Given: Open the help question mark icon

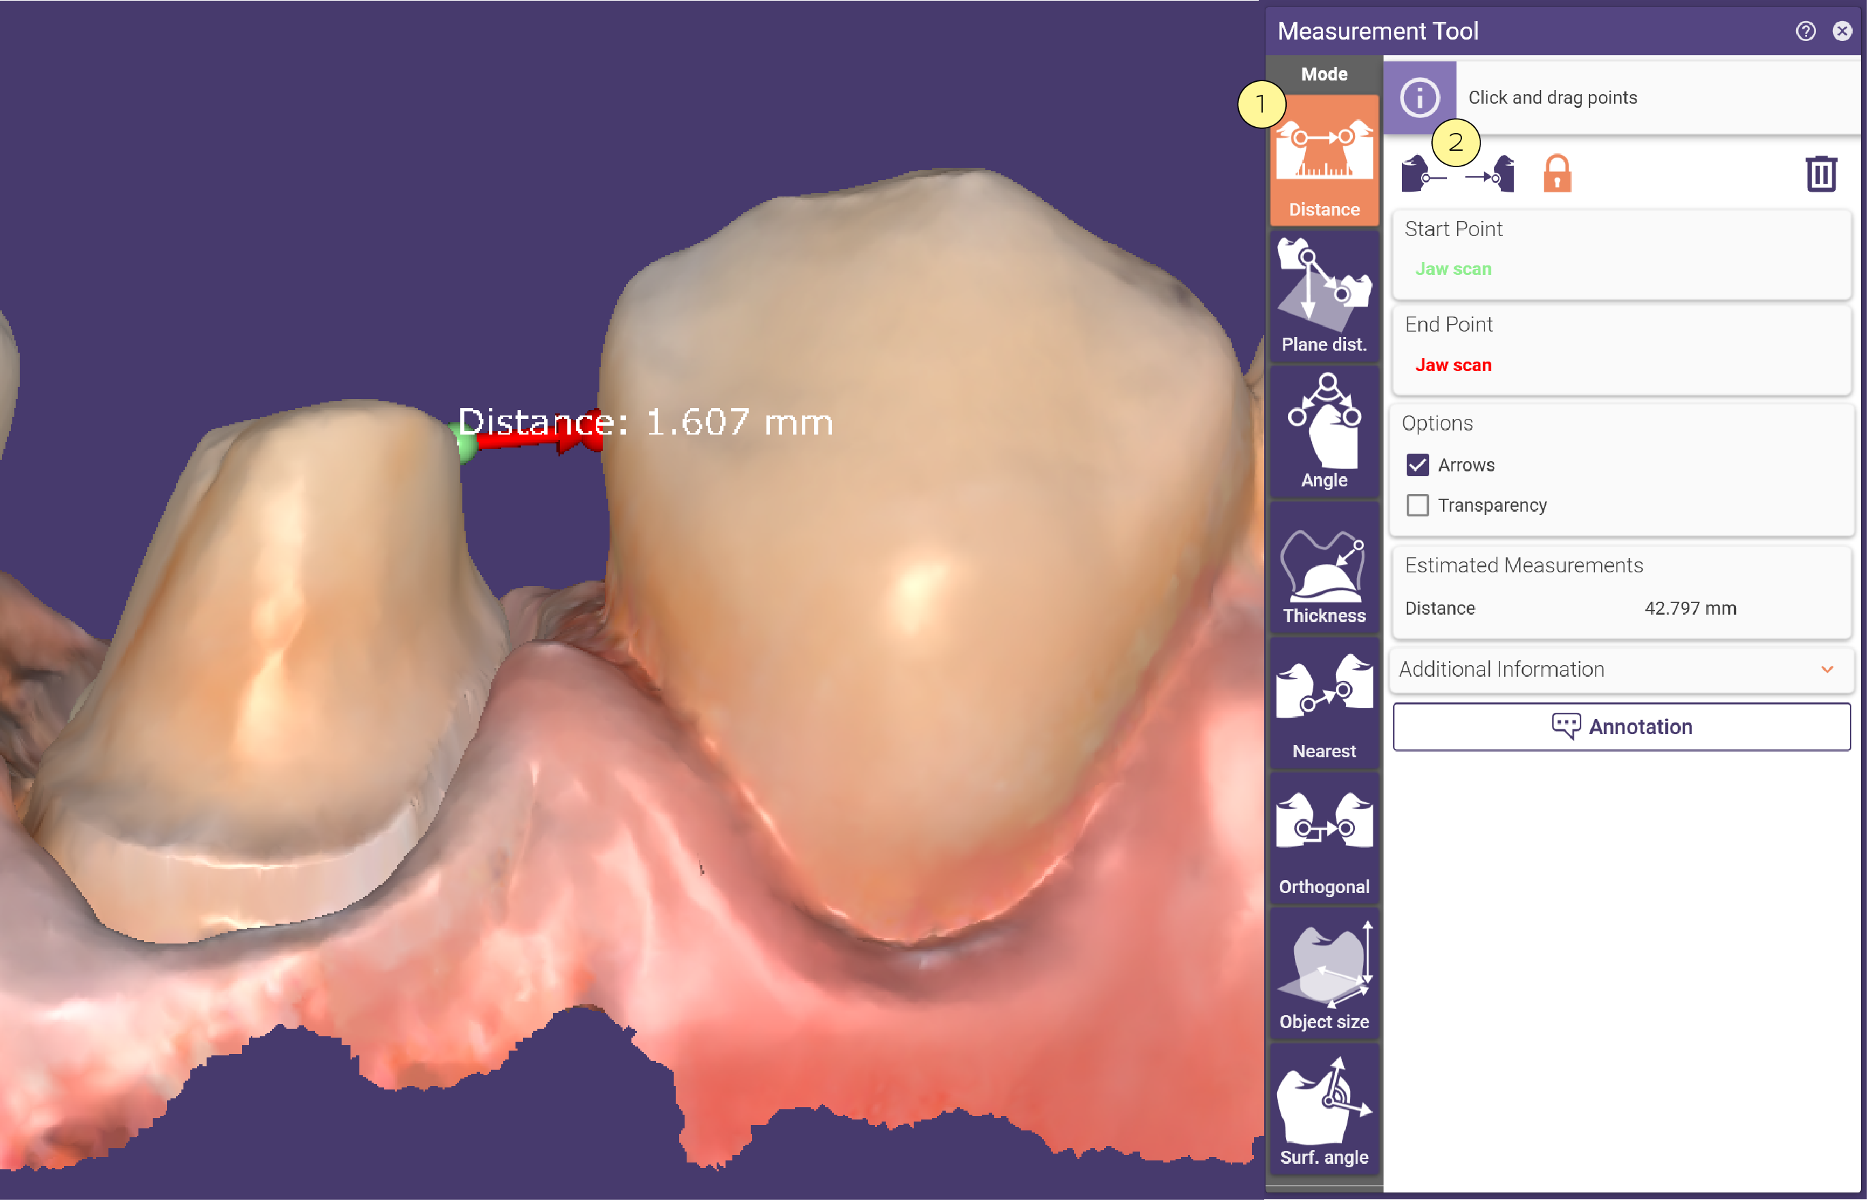Looking at the screenshot, I should 1805,31.
